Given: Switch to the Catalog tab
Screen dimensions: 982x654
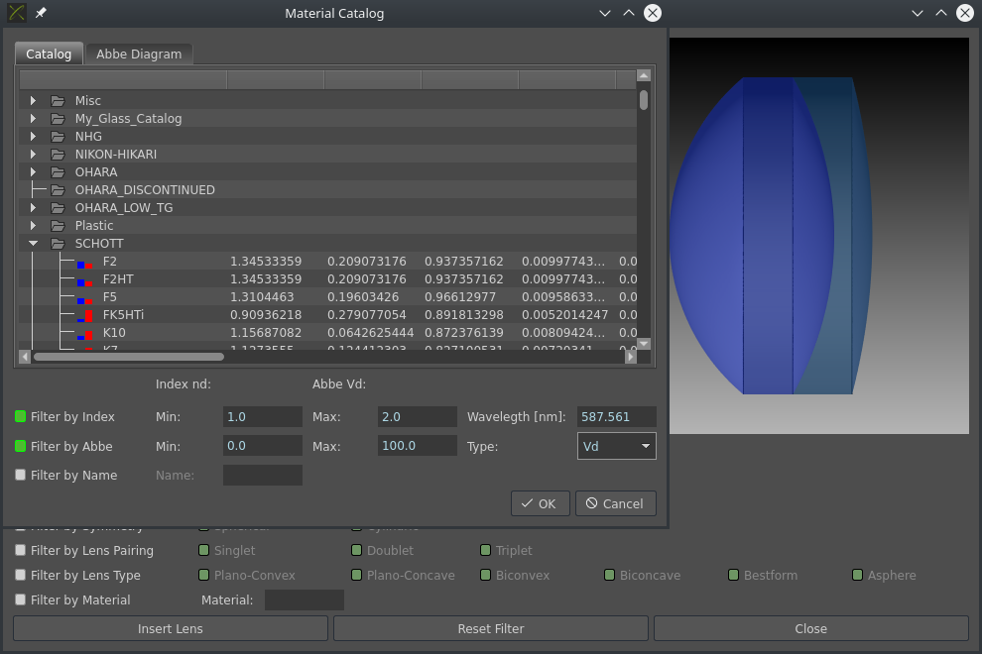Looking at the screenshot, I should (x=49, y=54).
